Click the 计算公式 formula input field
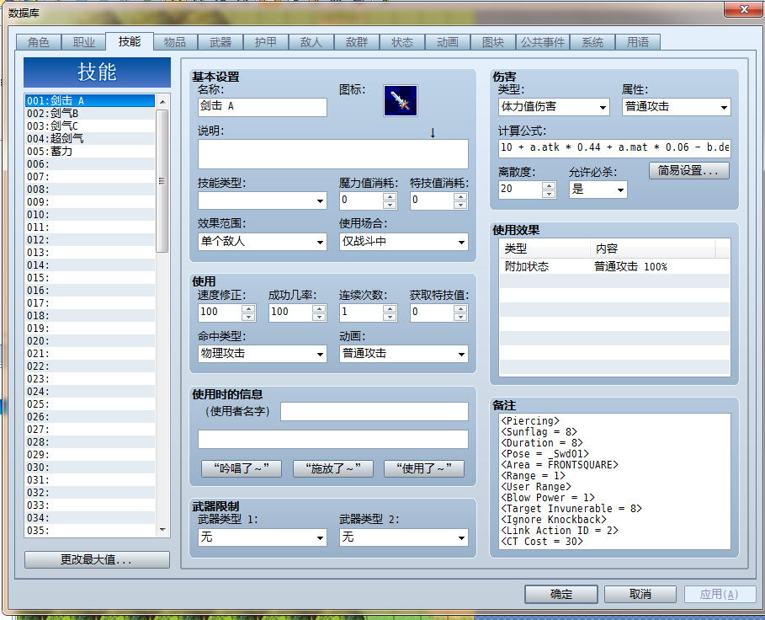Viewport: 765px width, 620px height. click(x=614, y=147)
